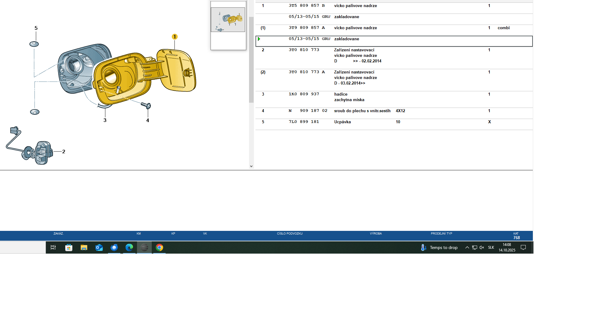The height and width of the screenshot is (332, 591).
Task: Expand the hidden system tray icons chevron
Action: click(x=467, y=247)
